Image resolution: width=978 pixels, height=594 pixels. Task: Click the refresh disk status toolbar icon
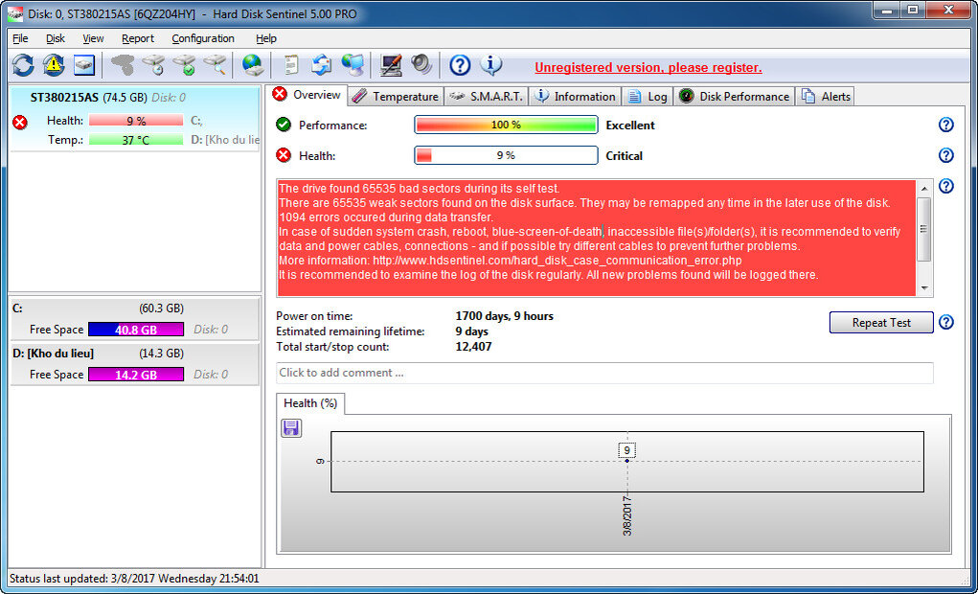[x=23, y=65]
